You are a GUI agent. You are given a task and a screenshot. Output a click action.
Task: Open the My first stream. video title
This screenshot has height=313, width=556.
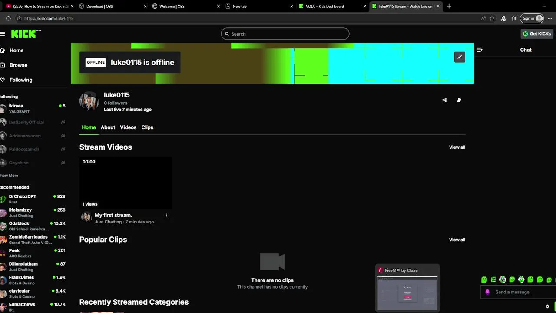pyautogui.click(x=113, y=215)
